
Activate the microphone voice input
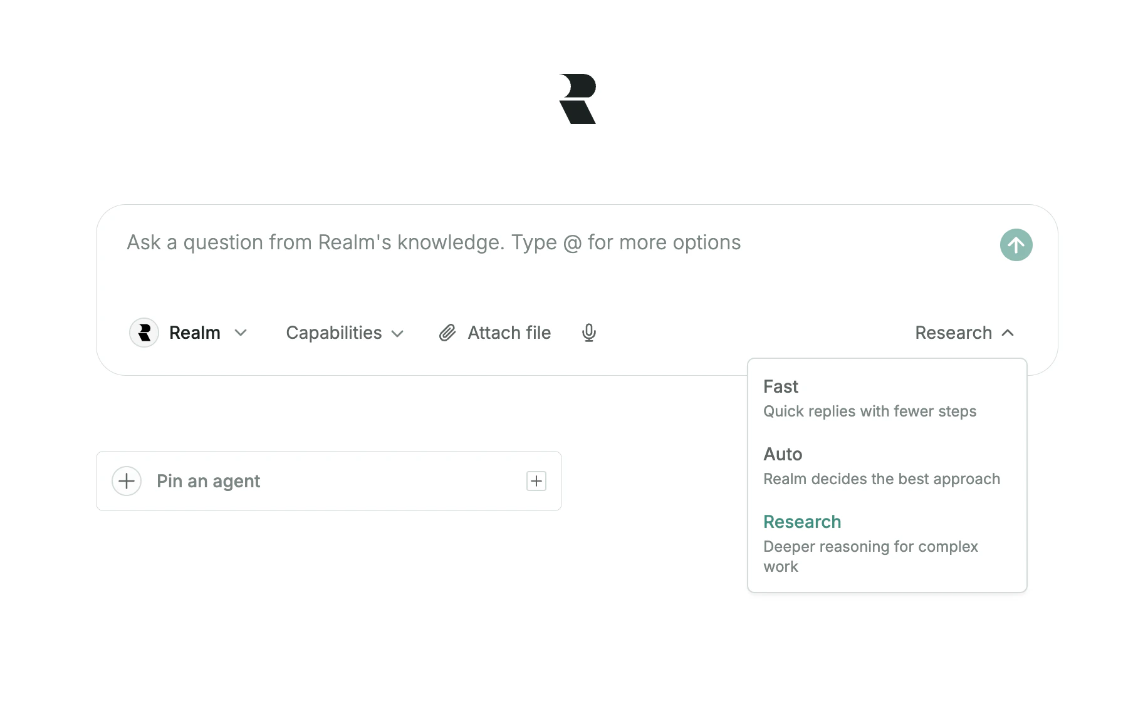tap(588, 333)
